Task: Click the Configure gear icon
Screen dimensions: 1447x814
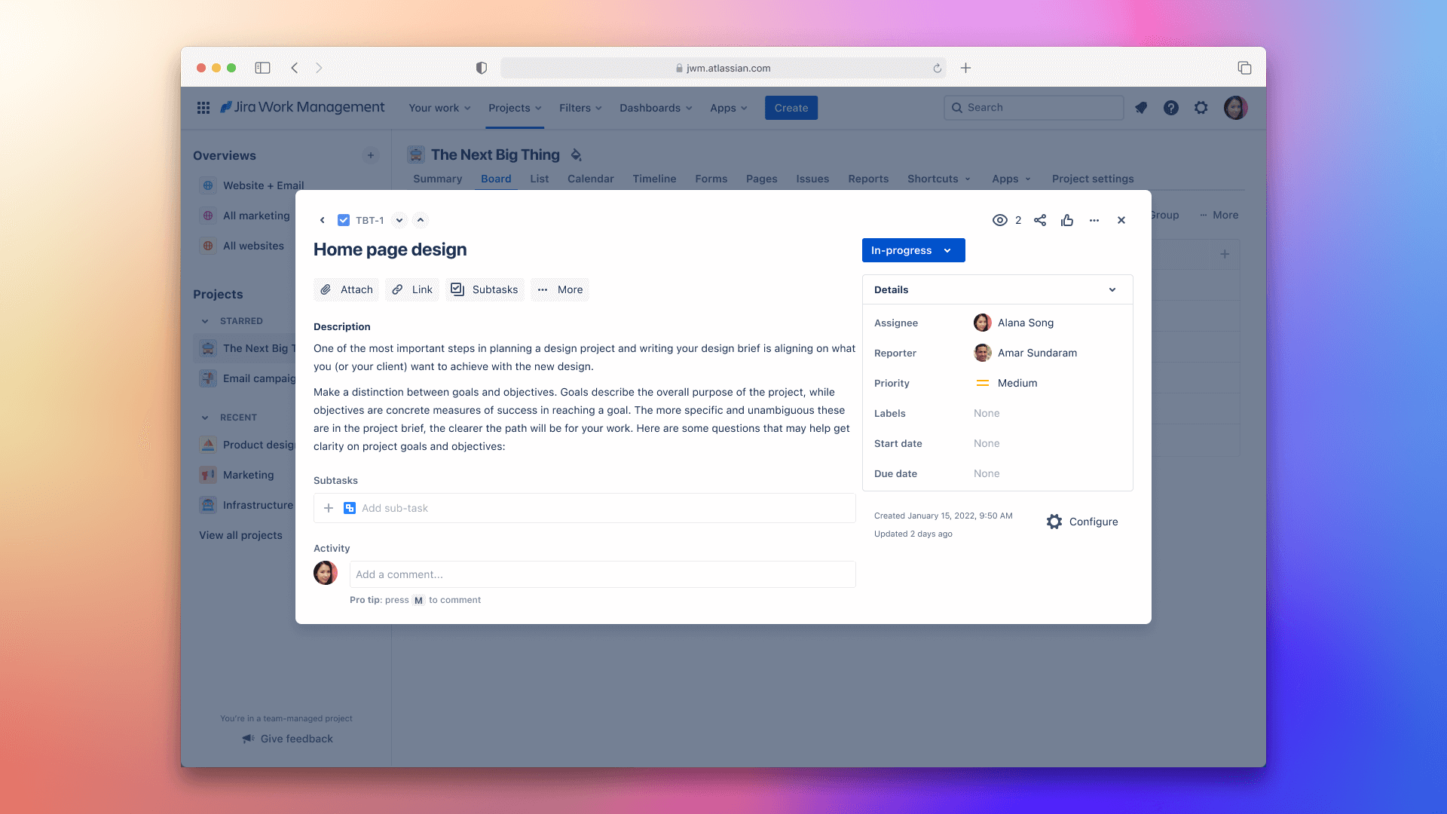Action: [1054, 522]
